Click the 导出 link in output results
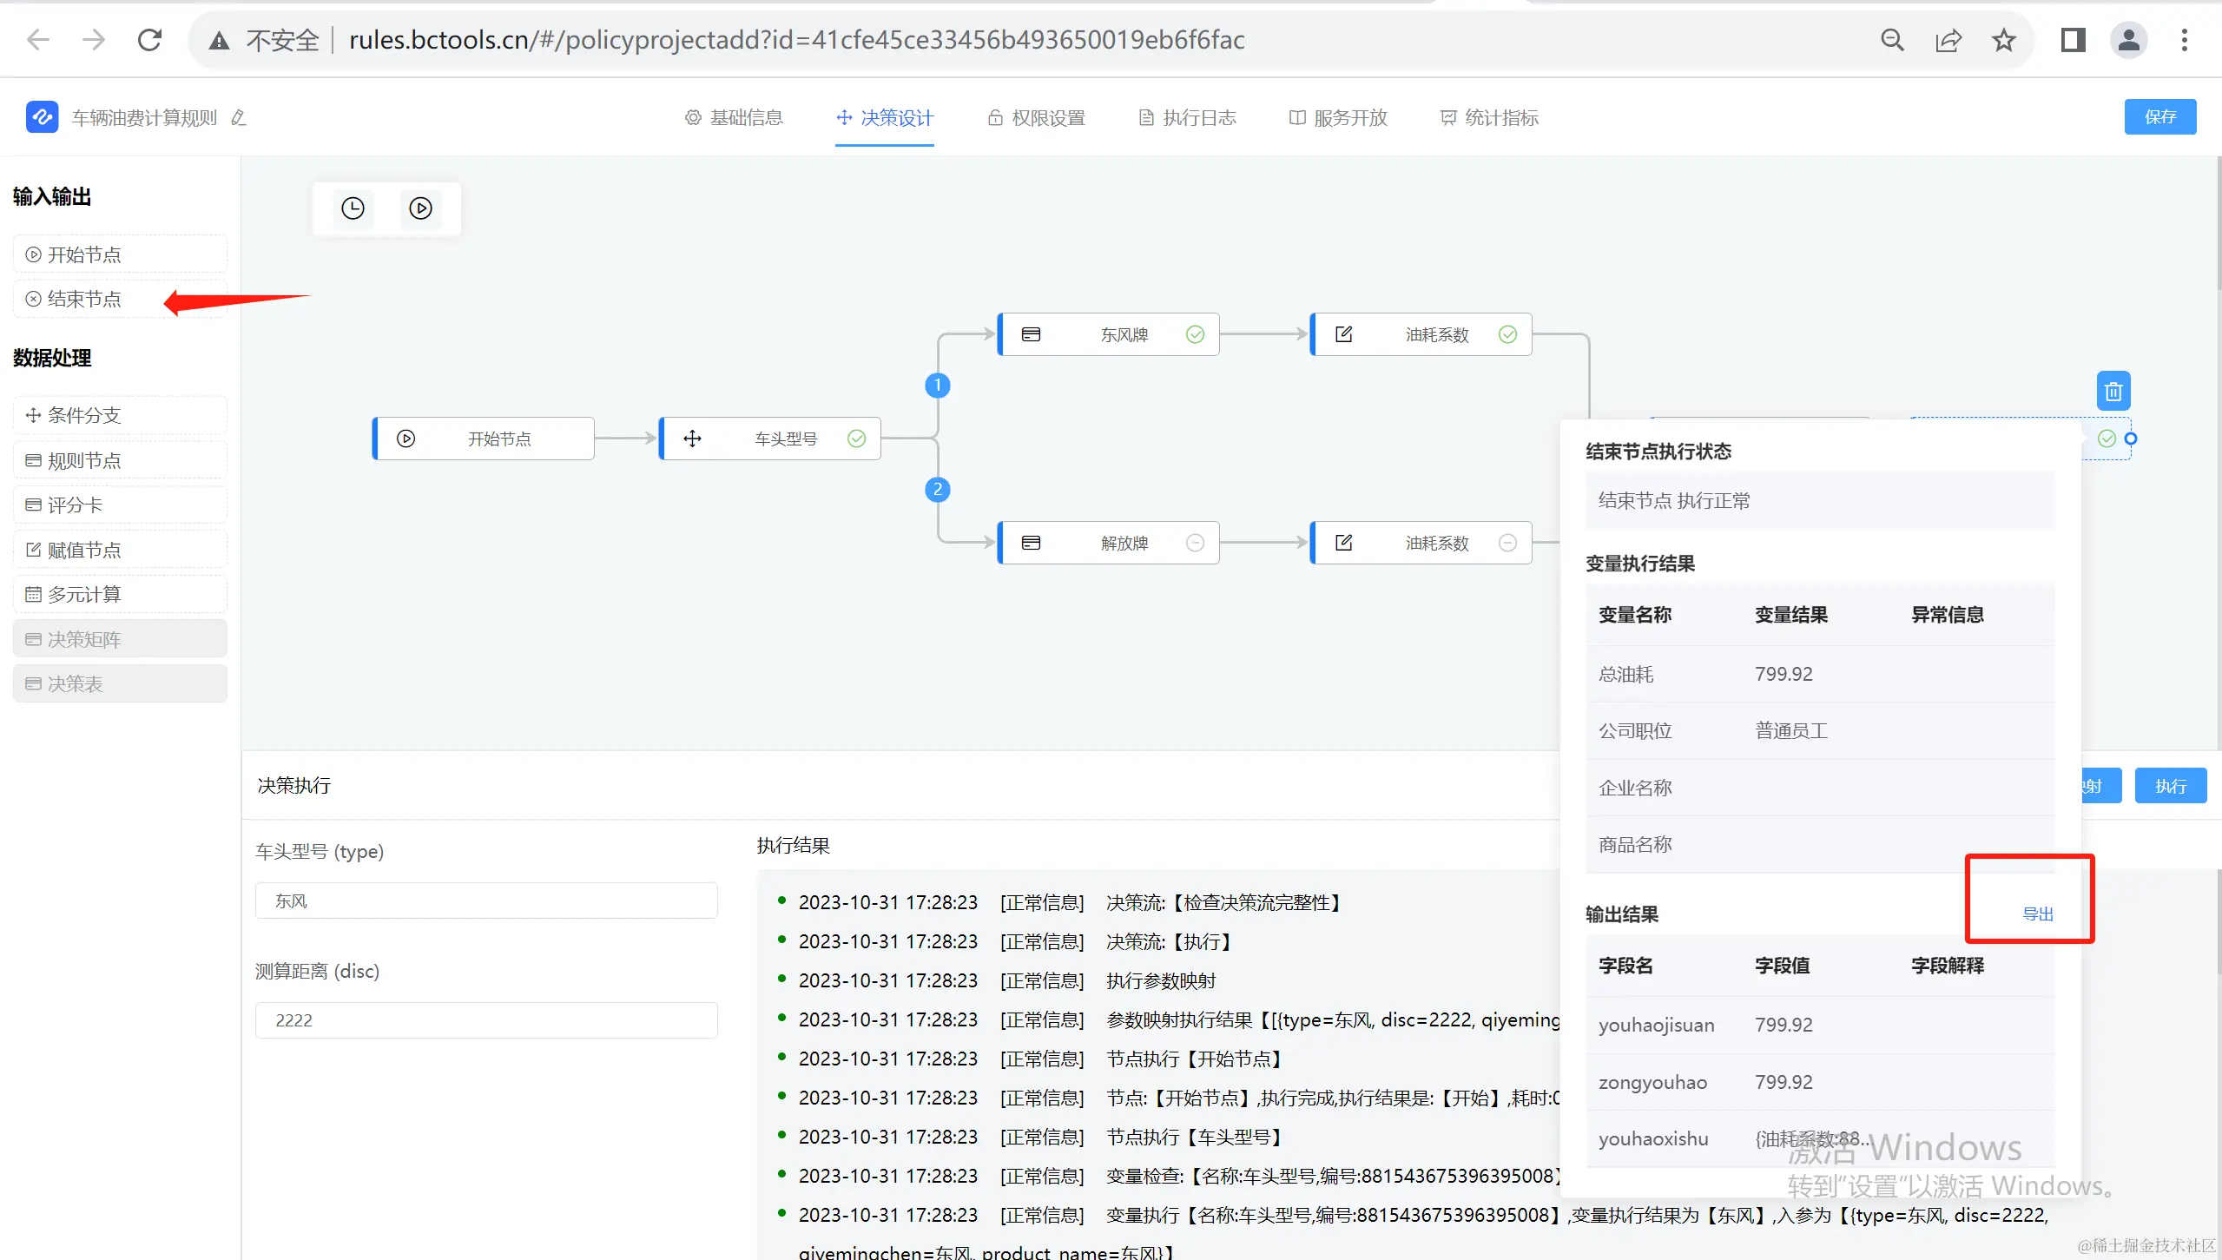 click(2037, 914)
